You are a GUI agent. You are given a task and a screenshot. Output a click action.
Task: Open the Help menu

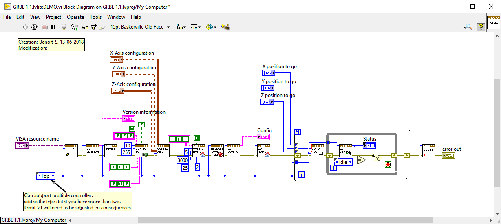136,17
